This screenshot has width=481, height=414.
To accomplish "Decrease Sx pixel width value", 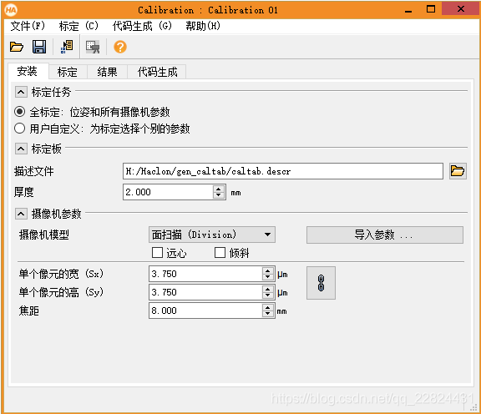I will click(x=268, y=277).
